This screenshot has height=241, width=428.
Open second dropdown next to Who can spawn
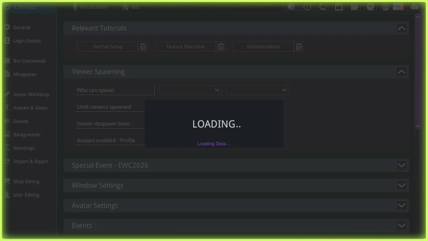coord(257,90)
